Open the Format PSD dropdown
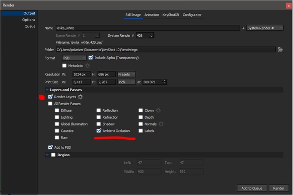The height and width of the screenshot is (195, 293). [x=74, y=58]
